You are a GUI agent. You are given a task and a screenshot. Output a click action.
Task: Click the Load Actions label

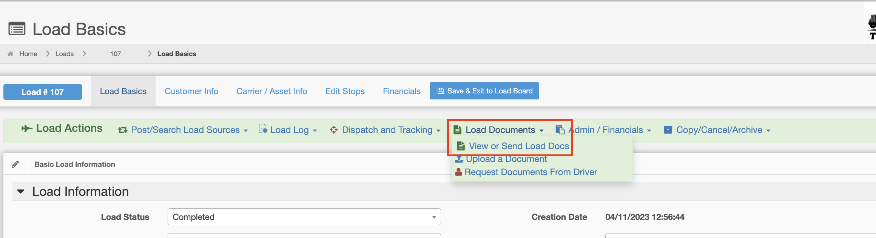(69, 128)
